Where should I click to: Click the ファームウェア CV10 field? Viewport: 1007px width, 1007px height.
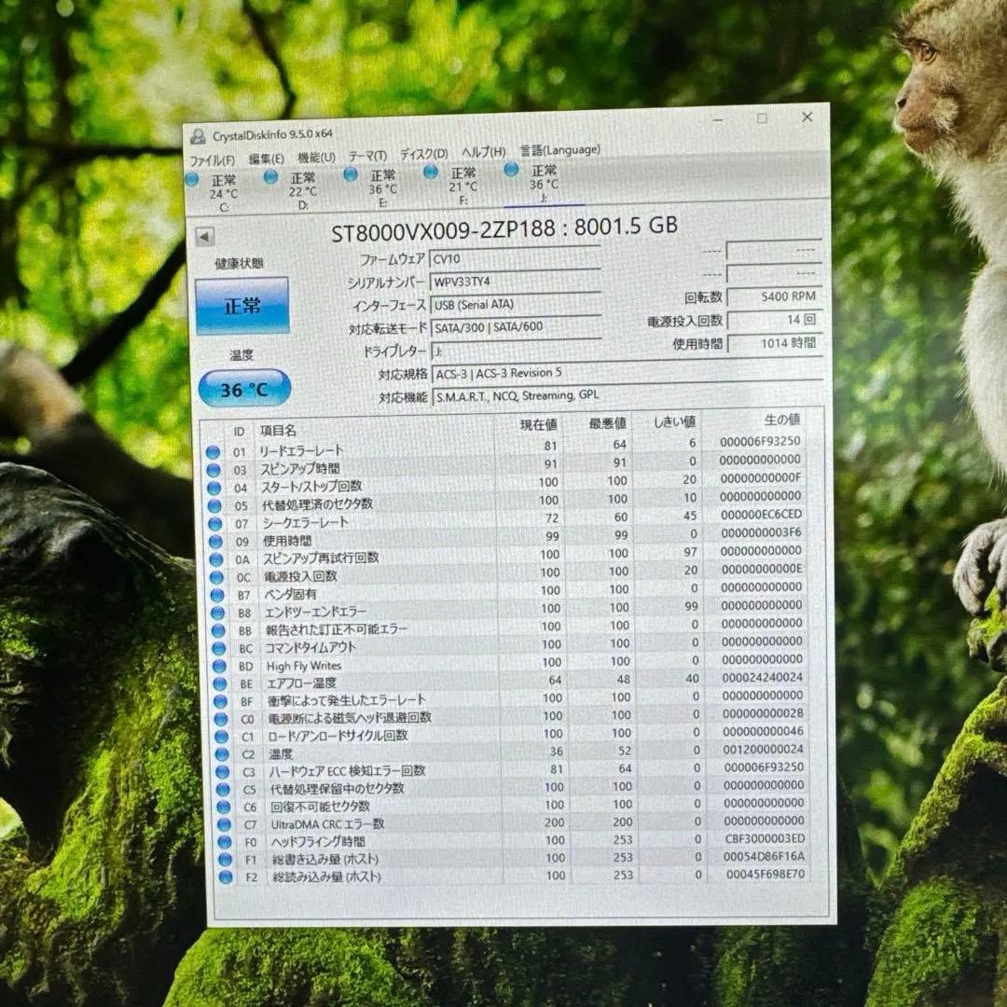[x=515, y=258]
